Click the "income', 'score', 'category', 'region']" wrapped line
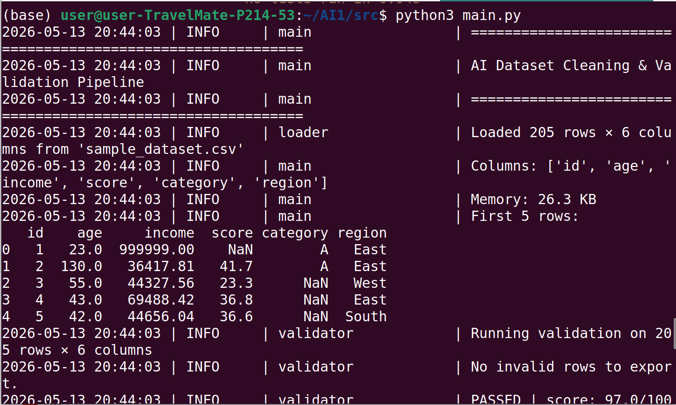The height and width of the screenshot is (405, 676). point(165,183)
